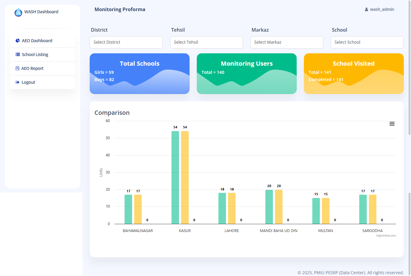
Task: Click the Logout arrow icon
Action: [17, 82]
